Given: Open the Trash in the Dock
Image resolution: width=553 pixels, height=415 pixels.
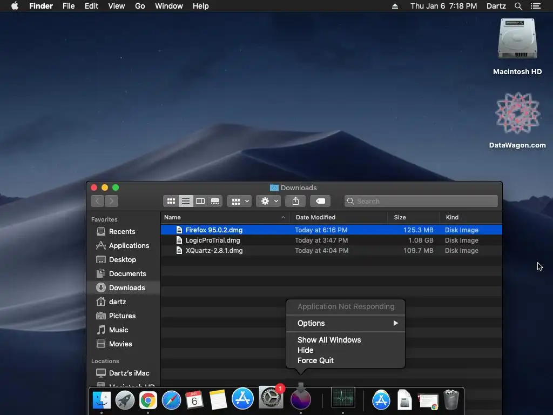Looking at the screenshot, I should click(x=451, y=399).
